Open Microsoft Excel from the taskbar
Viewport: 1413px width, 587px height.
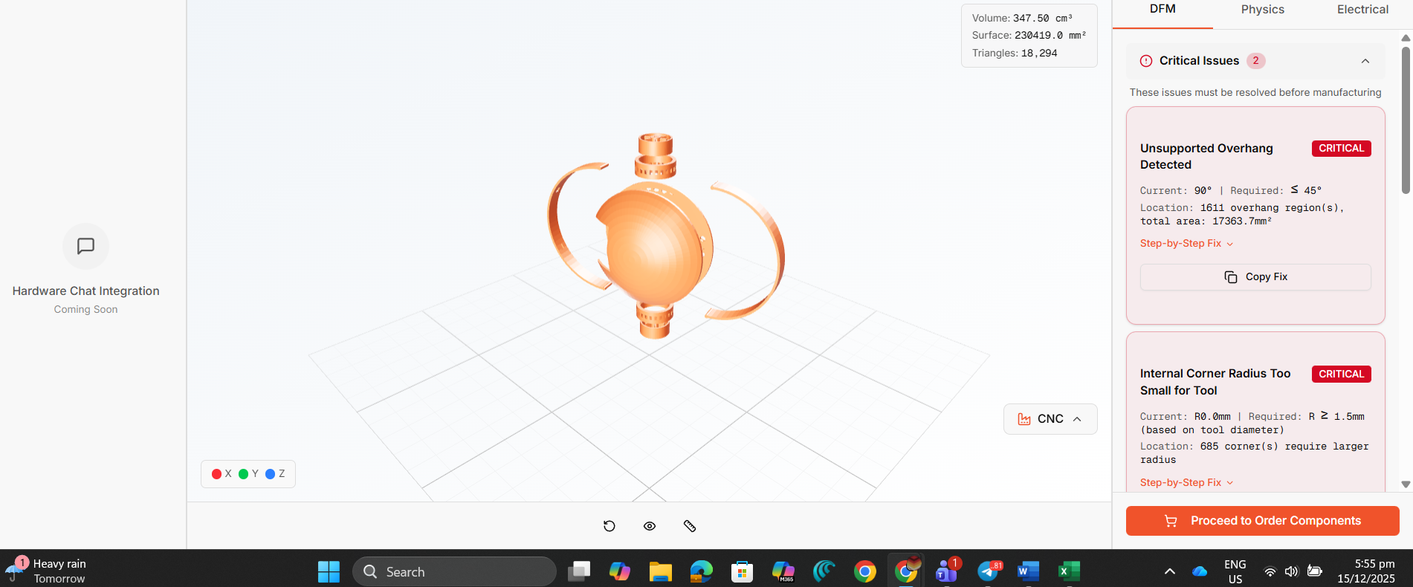point(1068,571)
